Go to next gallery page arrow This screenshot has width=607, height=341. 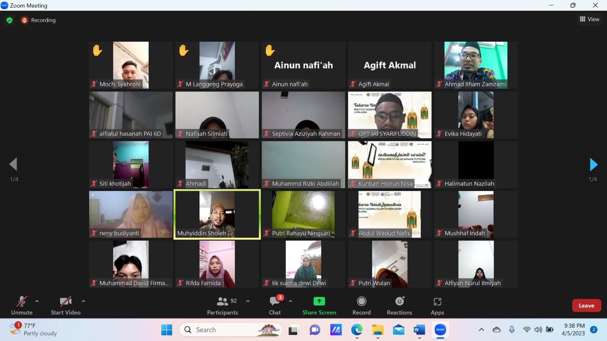click(593, 165)
